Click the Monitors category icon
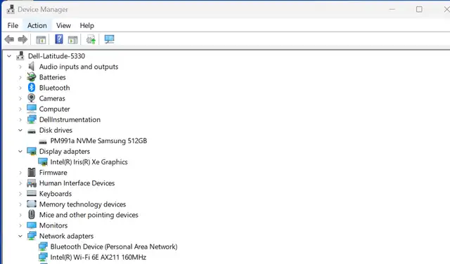Screen dimensions: 450x264 pyautogui.click(x=32, y=225)
